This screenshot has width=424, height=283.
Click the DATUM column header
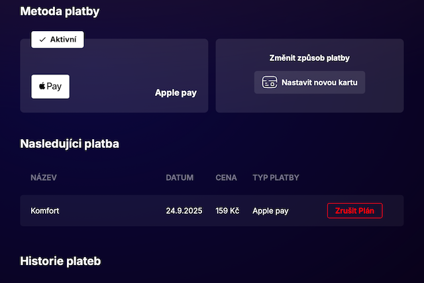coord(180,178)
